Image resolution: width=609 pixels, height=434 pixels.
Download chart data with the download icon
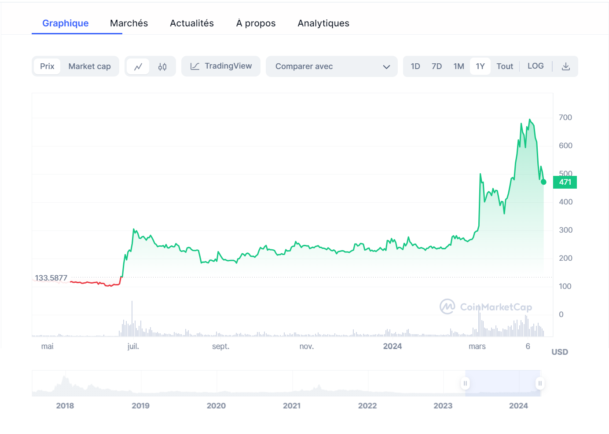pyautogui.click(x=566, y=66)
